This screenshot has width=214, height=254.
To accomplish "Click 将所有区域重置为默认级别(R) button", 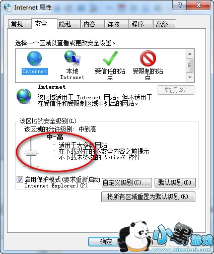I will click(x=148, y=197).
